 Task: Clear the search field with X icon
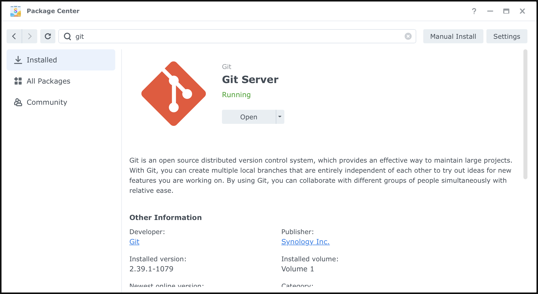tap(408, 36)
